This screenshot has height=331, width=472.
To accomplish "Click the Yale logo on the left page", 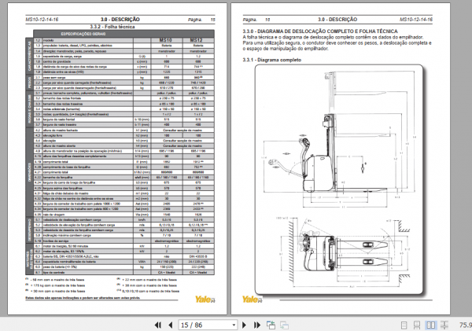I will pyautogui.click(x=205, y=299).
